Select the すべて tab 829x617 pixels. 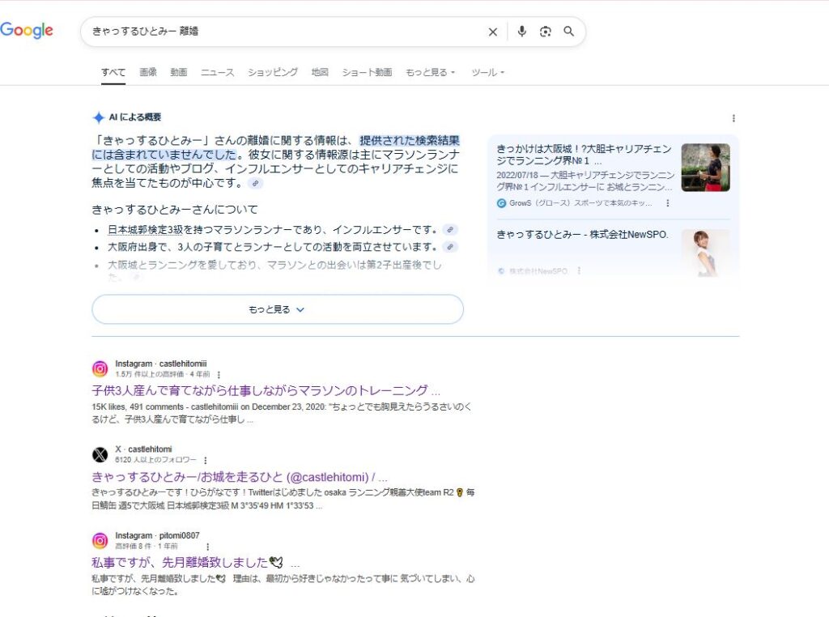pyautogui.click(x=113, y=72)
